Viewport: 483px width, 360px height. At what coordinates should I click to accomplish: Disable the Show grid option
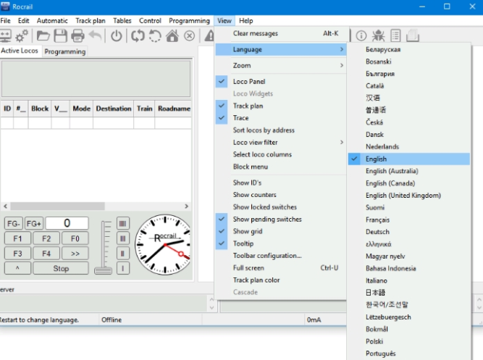tap(247, 232)
